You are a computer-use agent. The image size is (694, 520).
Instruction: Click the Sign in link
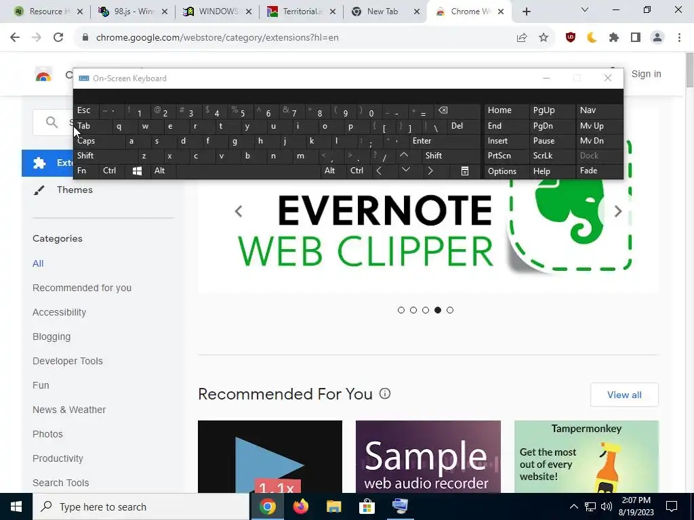(x=646, y=74)
